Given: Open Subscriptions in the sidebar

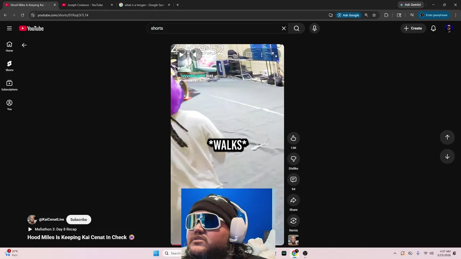Looking at the screenshot, I should (9, 85).
